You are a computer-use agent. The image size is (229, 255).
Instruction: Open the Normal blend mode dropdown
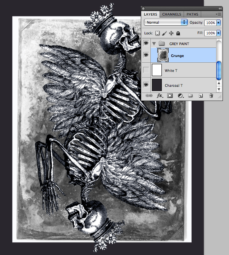coord(166,23)
